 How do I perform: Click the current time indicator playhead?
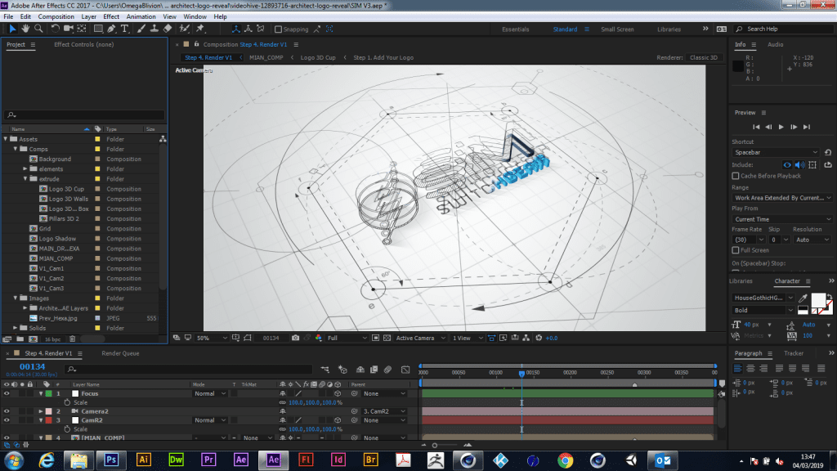coord(521,374)
